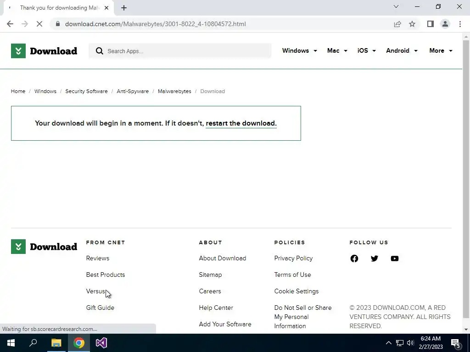This screenshot has height=352, width=470.
Task: Open a new tab with plus
Action: [x=124, y=8]
